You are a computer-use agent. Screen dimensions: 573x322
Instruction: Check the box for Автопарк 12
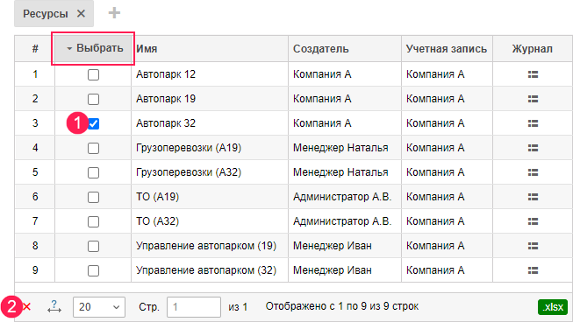click(93, 74)
